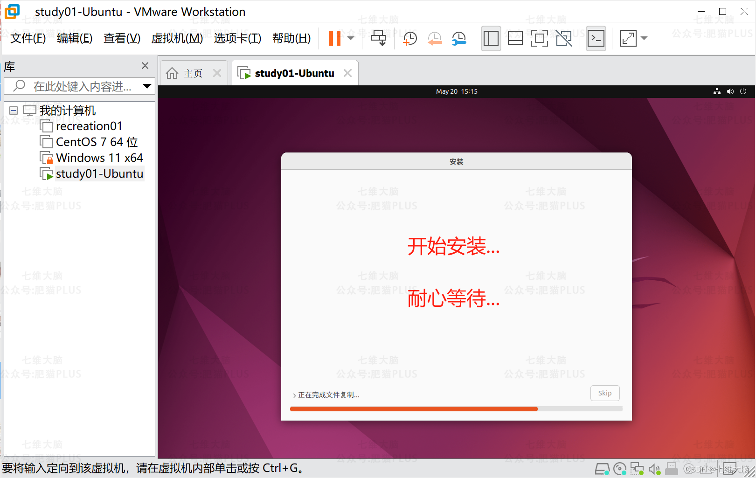
Task: Open the library search filter dropdown
Action: tap(147, 86)
